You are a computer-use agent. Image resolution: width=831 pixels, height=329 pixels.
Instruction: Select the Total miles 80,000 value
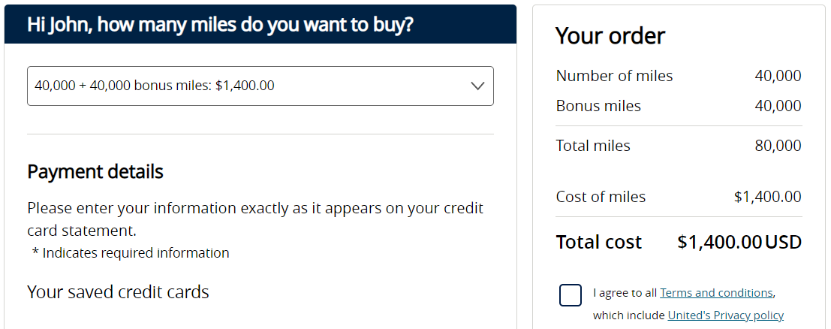point(778,146)
